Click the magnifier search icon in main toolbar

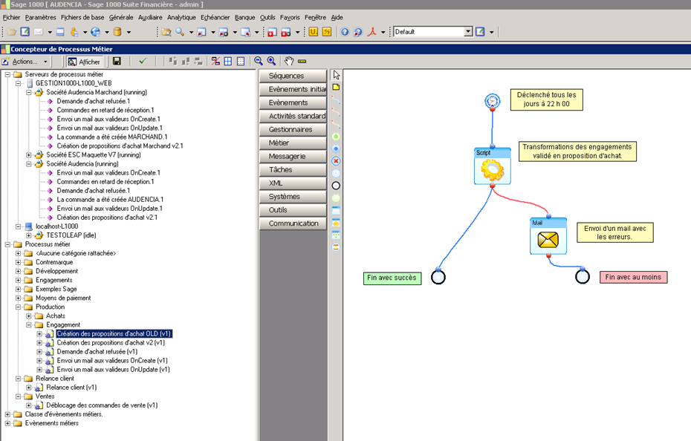180,32
